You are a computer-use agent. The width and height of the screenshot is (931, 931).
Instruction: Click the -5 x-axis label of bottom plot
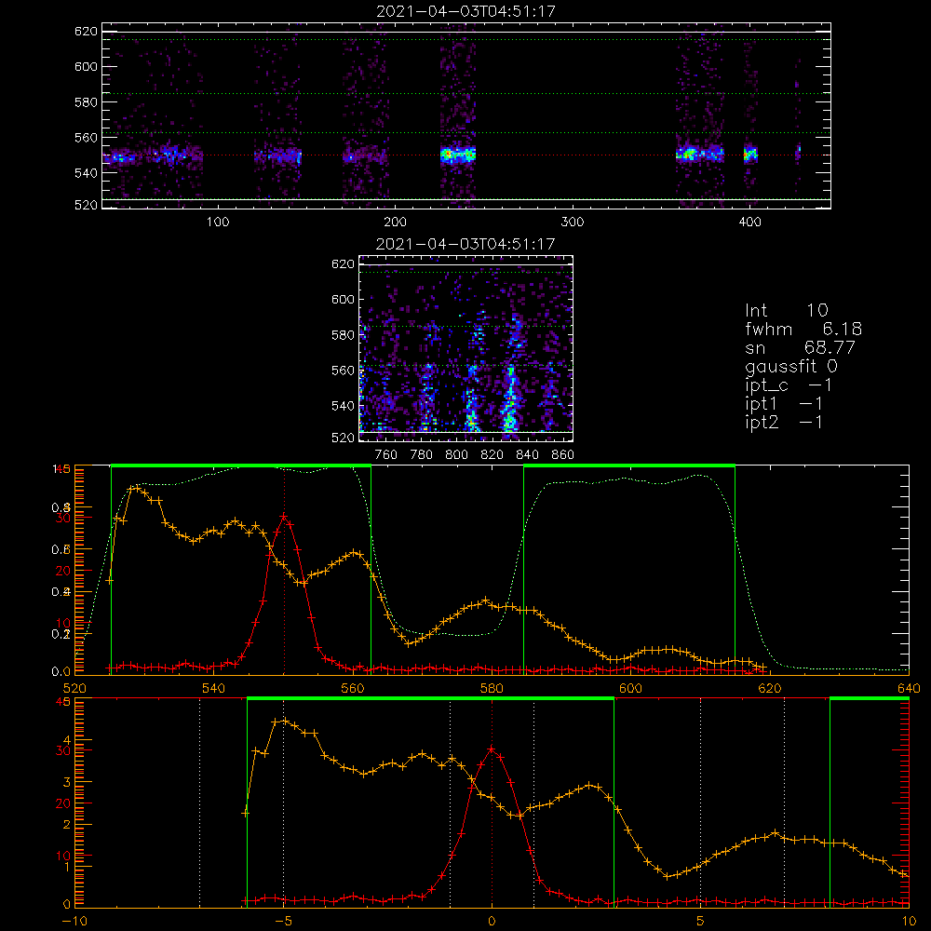pyautogui.click(x=283, y=922)
